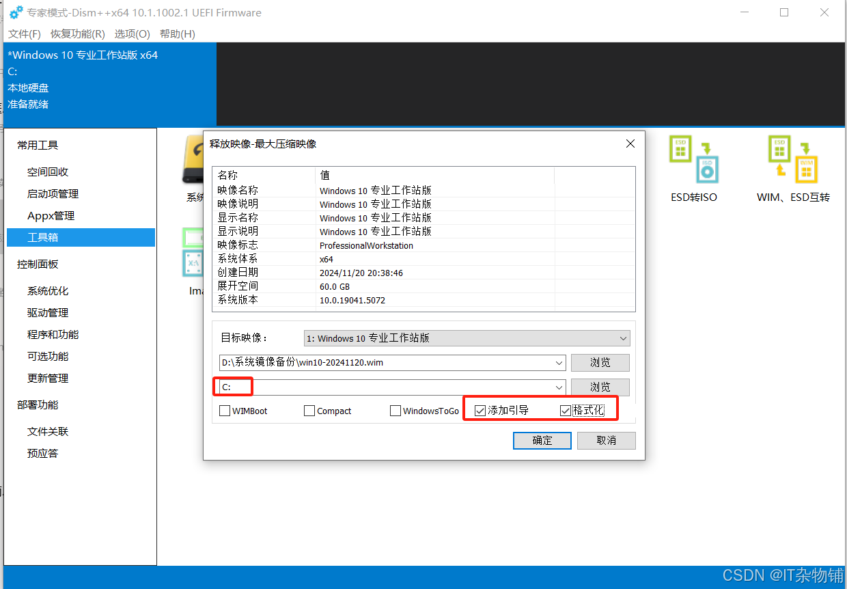Viewport: 847px width, 589px height.
Task: Enable the WindowsToGo checkbox
Action: pyautogui.click(x=395, y=411)
